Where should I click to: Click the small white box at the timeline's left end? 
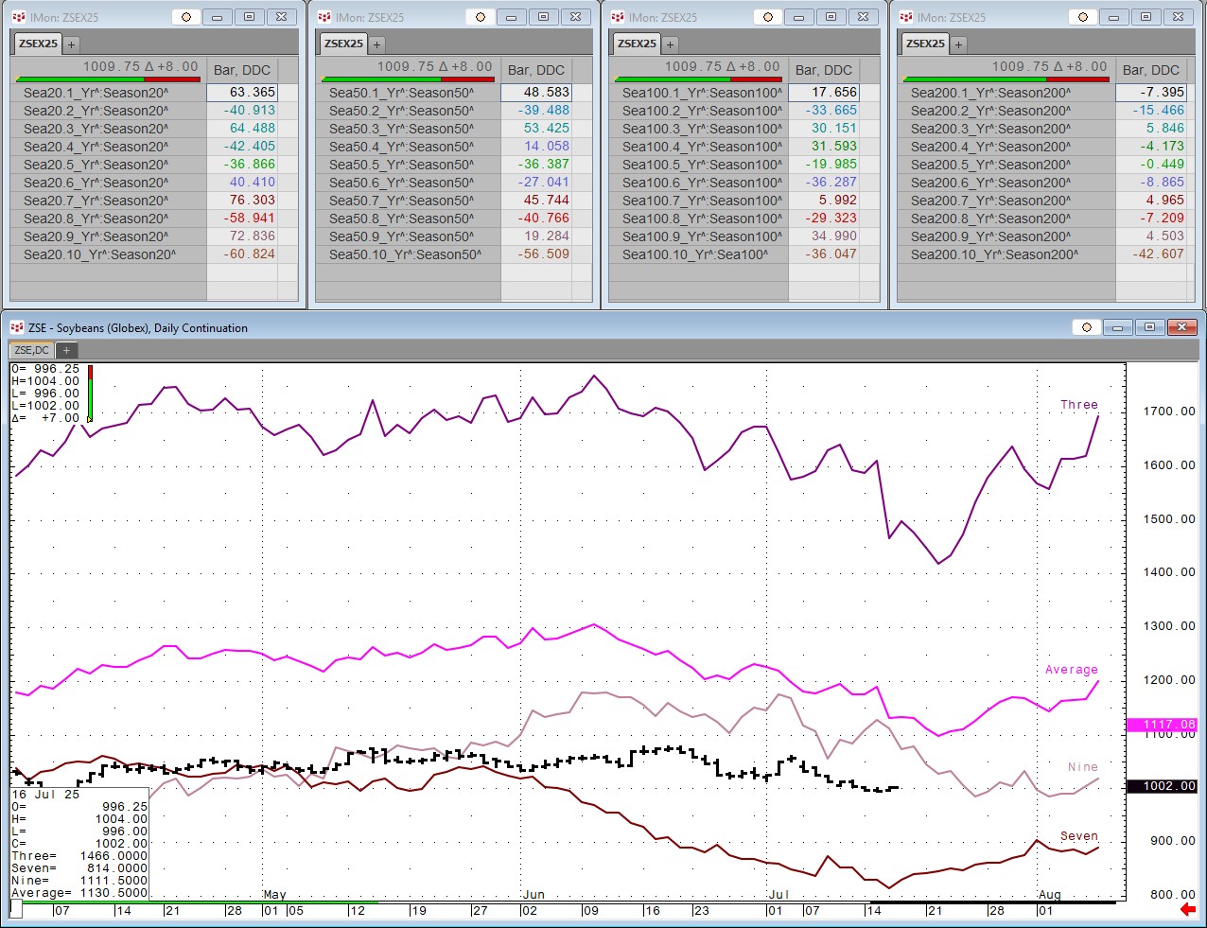tap(16, 909)
